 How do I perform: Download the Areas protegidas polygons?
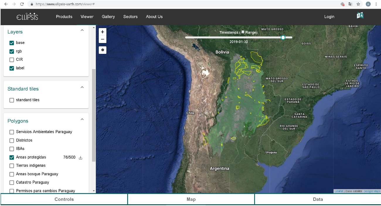tap(81, 158)
